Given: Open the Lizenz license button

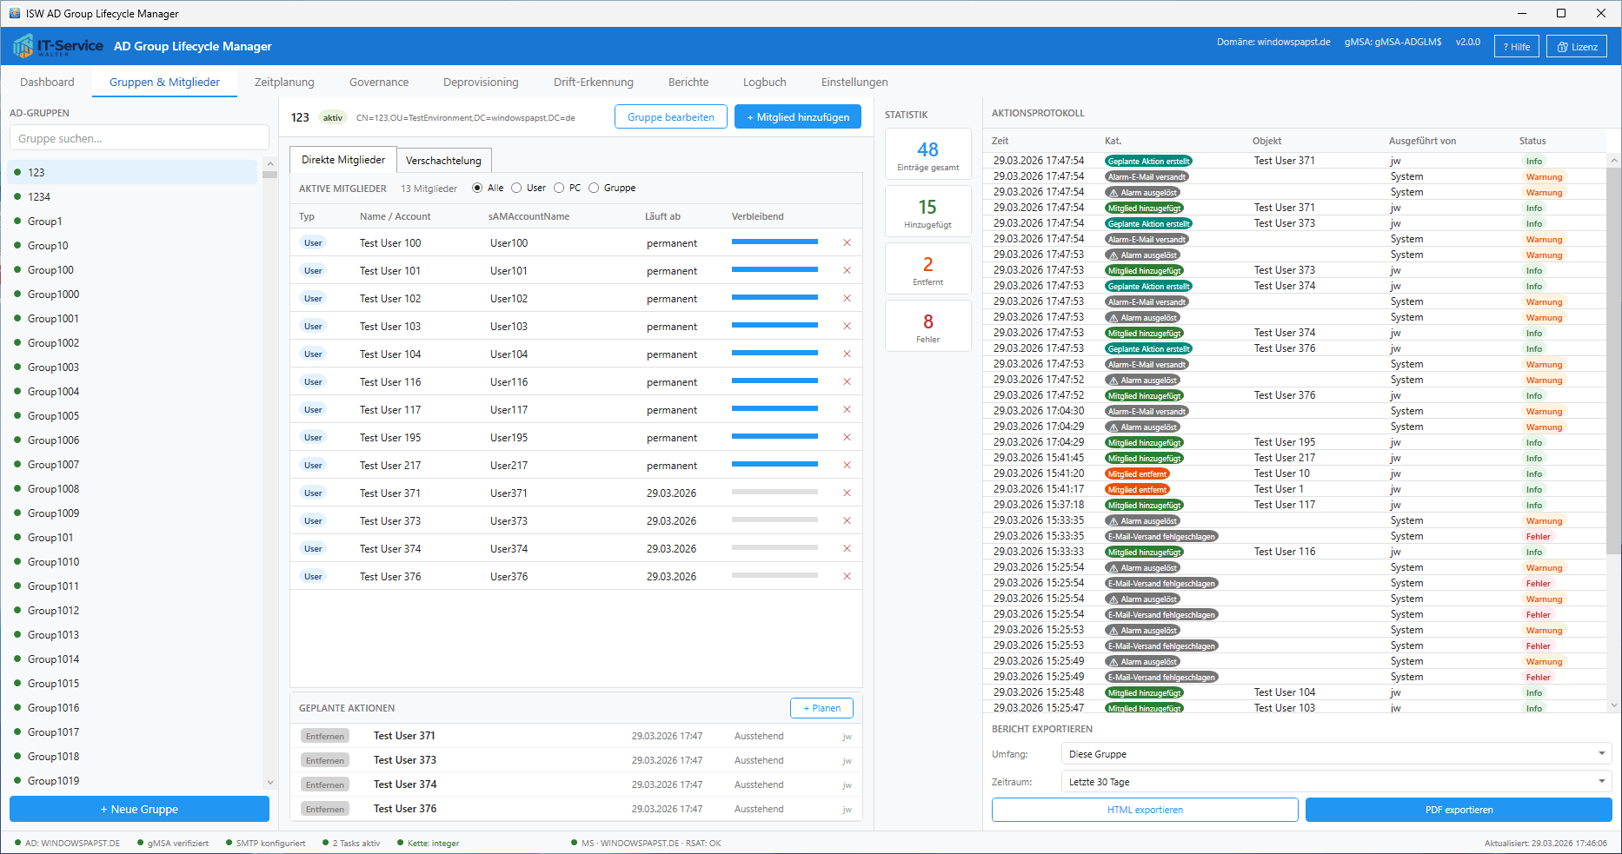Looking at the screenshot, I should click(1576, 47).
